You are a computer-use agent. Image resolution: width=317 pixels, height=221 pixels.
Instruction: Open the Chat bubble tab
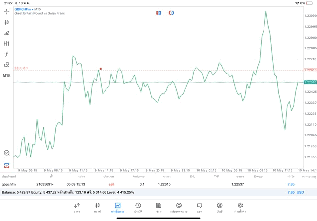(x=199, y=207)
